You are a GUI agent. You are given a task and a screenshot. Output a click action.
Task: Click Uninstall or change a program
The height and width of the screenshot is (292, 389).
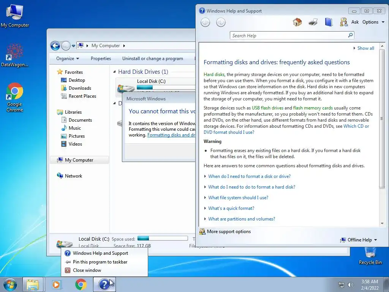[153, 59]
